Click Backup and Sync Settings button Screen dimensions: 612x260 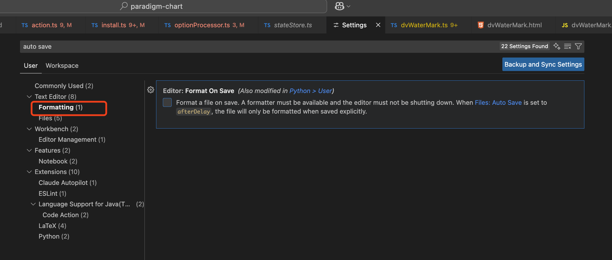tap(543, 65)
